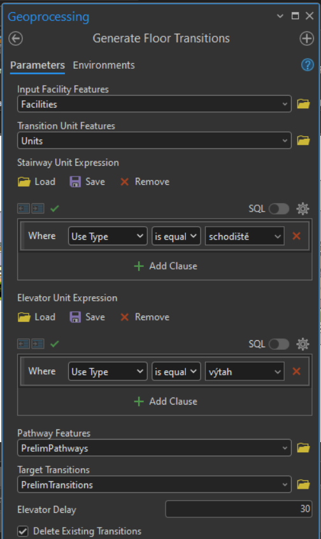This screenshot has width=321, height=539.
Task: Uncheck Delete Existing Transitions checkbox
Action: (23, 531)
